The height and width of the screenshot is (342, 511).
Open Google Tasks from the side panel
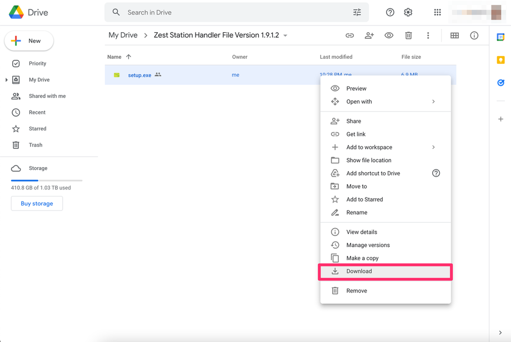point(501,83)
